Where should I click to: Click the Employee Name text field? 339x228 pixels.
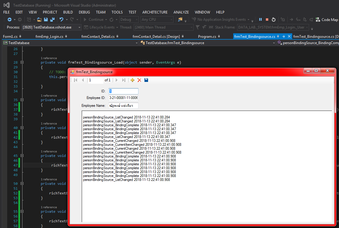(123, 106)
